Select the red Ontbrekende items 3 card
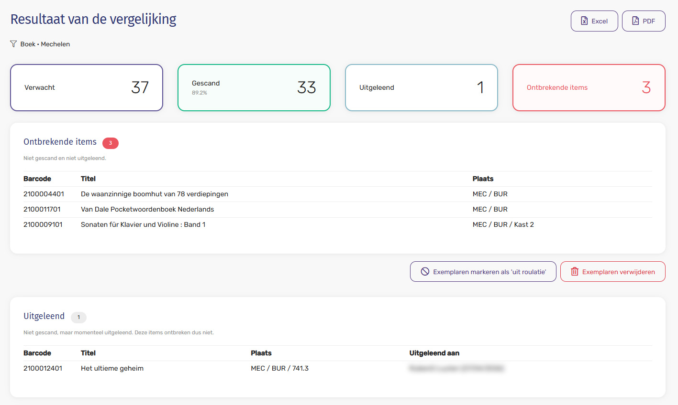 (589, 88)
